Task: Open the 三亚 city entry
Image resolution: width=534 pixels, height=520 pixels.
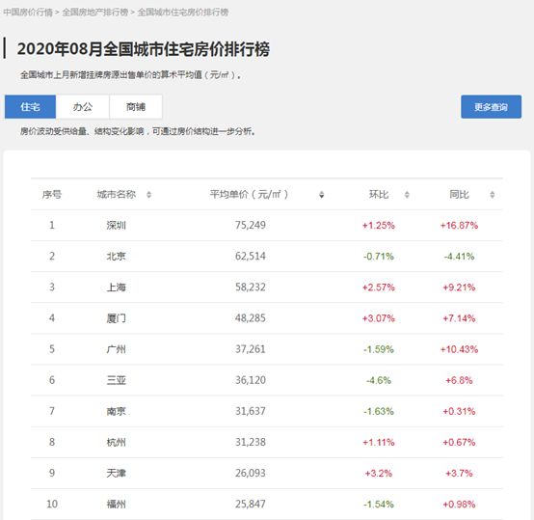Action: [x=116, y=380]
